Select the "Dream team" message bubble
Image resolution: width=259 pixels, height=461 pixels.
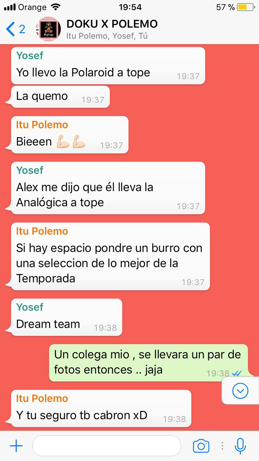(x=67, y=317)
